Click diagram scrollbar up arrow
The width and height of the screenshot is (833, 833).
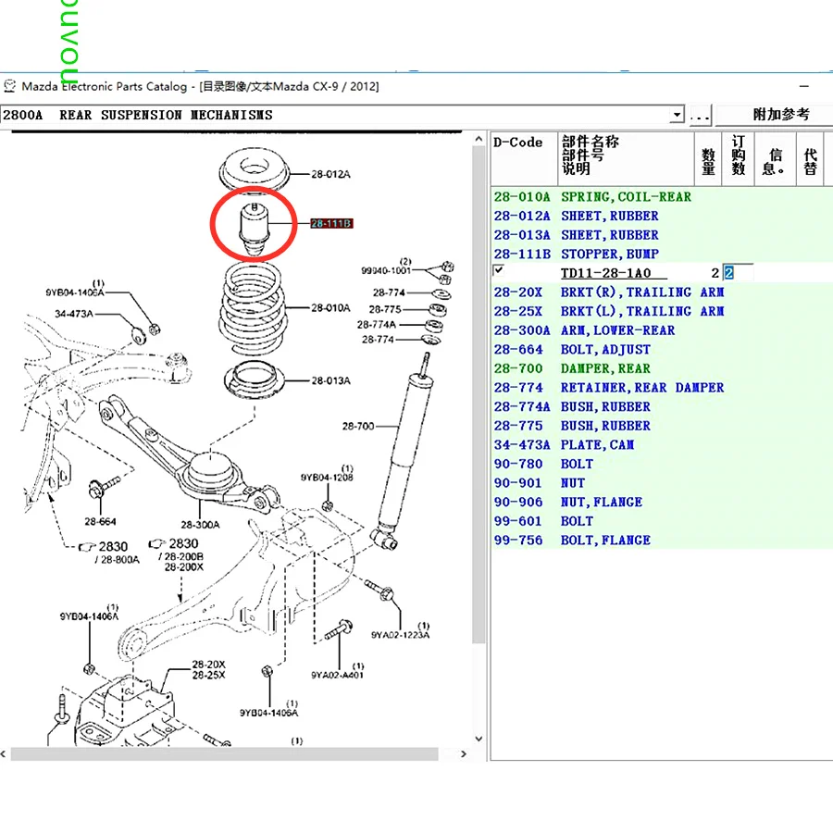(479, 139)
